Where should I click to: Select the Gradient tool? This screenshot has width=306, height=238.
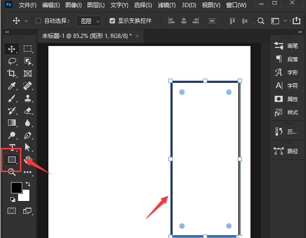(x=12, y=123)
